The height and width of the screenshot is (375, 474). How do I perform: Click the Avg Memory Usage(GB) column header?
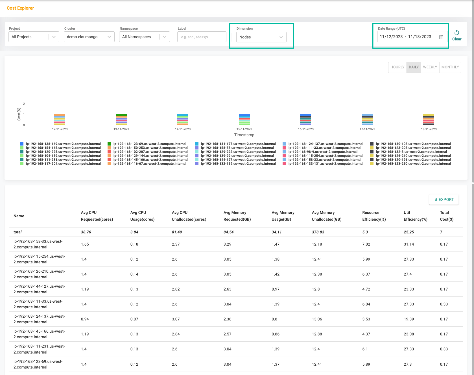coord(283,216)
